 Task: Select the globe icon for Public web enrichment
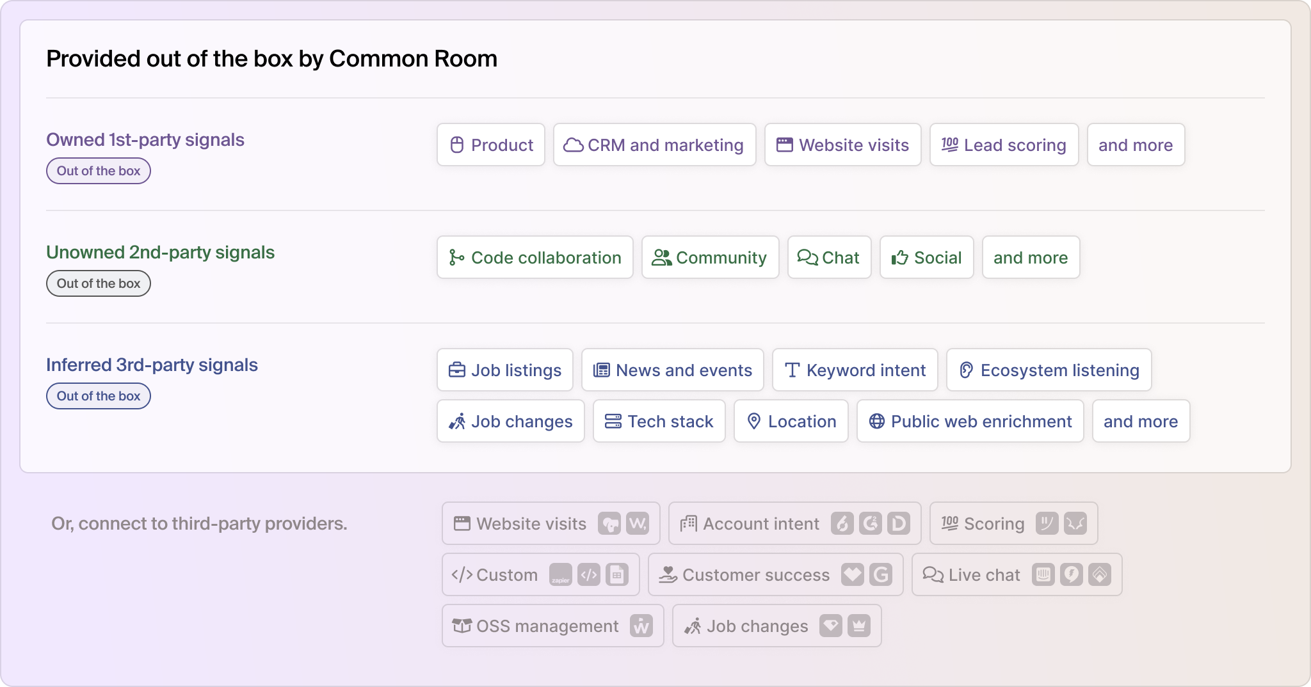point(877,422)
